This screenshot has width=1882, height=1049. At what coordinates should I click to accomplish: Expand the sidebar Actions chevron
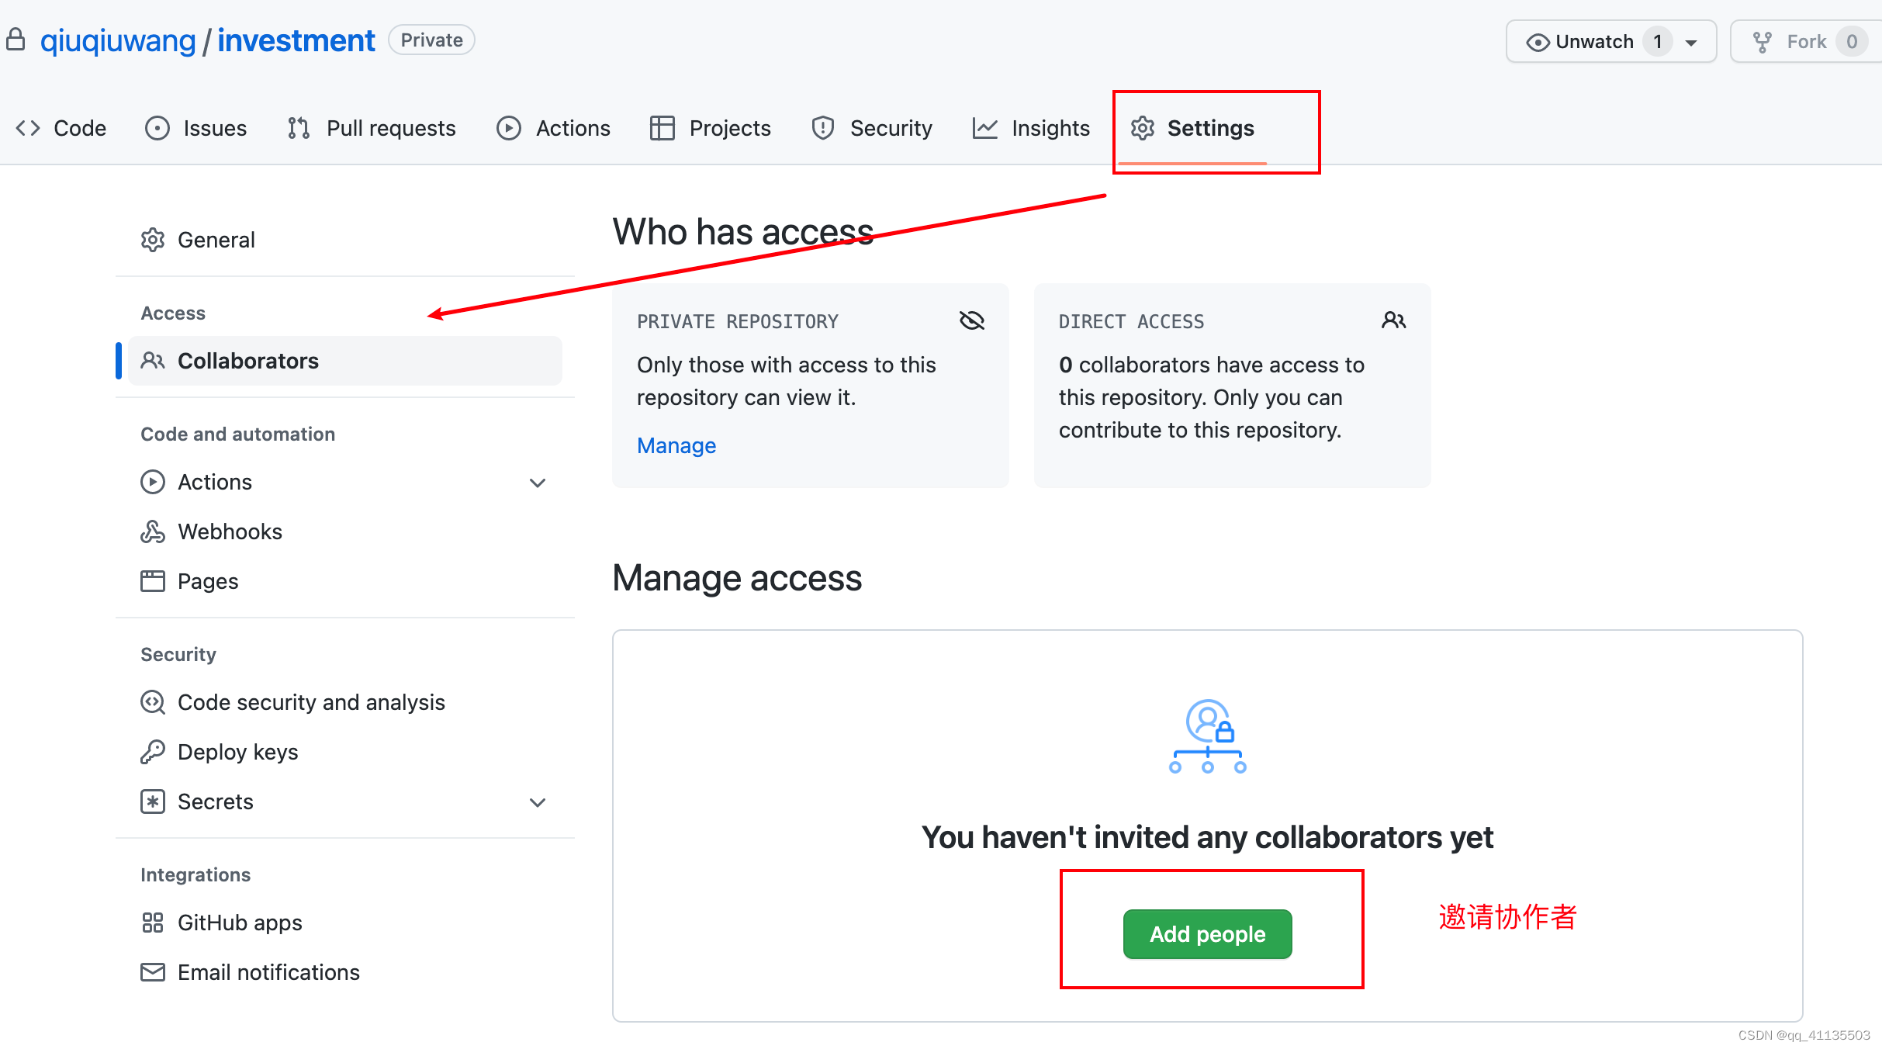pyautogui.click(x=538, y=483)
